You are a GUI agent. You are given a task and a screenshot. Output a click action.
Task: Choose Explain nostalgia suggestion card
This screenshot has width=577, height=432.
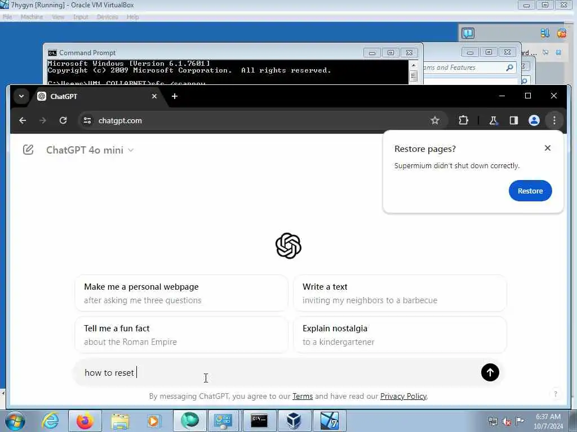click(400, 335)
